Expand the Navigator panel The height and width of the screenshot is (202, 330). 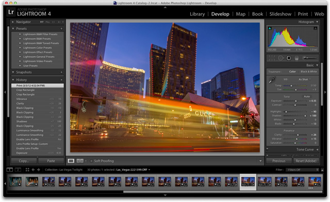click(x=13, y=22)
